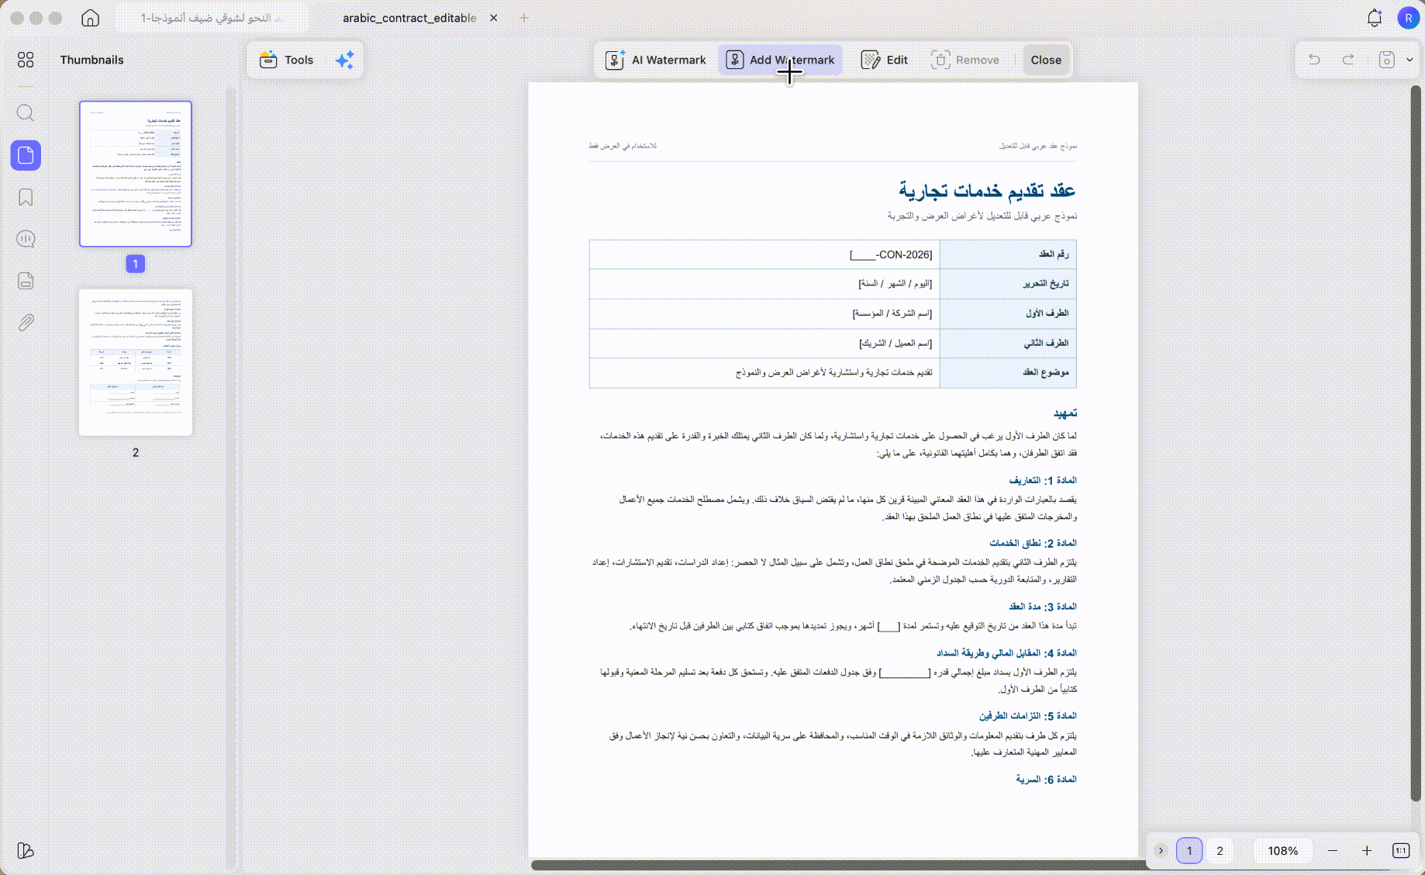The image size is (1425, 875).
Task: Click the horizontal document scrollbar
Action: (x=839, y=865)
